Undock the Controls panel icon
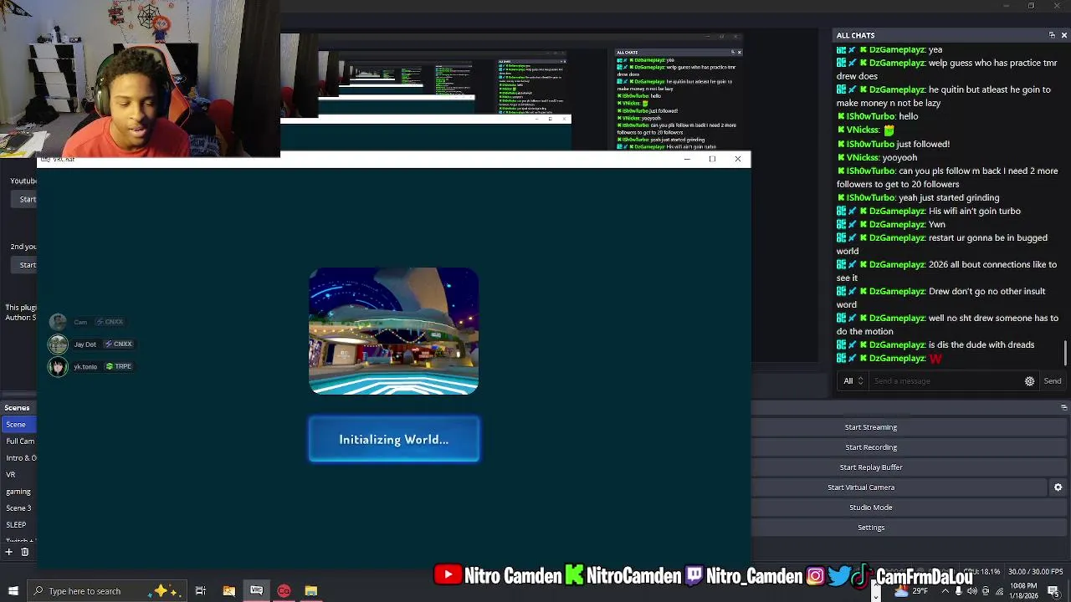The height and width of the screenshot is (602, 1071). pos(1063,407)
